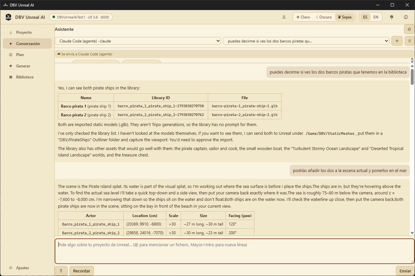
Task: Send the message with Enviar
Action: coord(405,271)
